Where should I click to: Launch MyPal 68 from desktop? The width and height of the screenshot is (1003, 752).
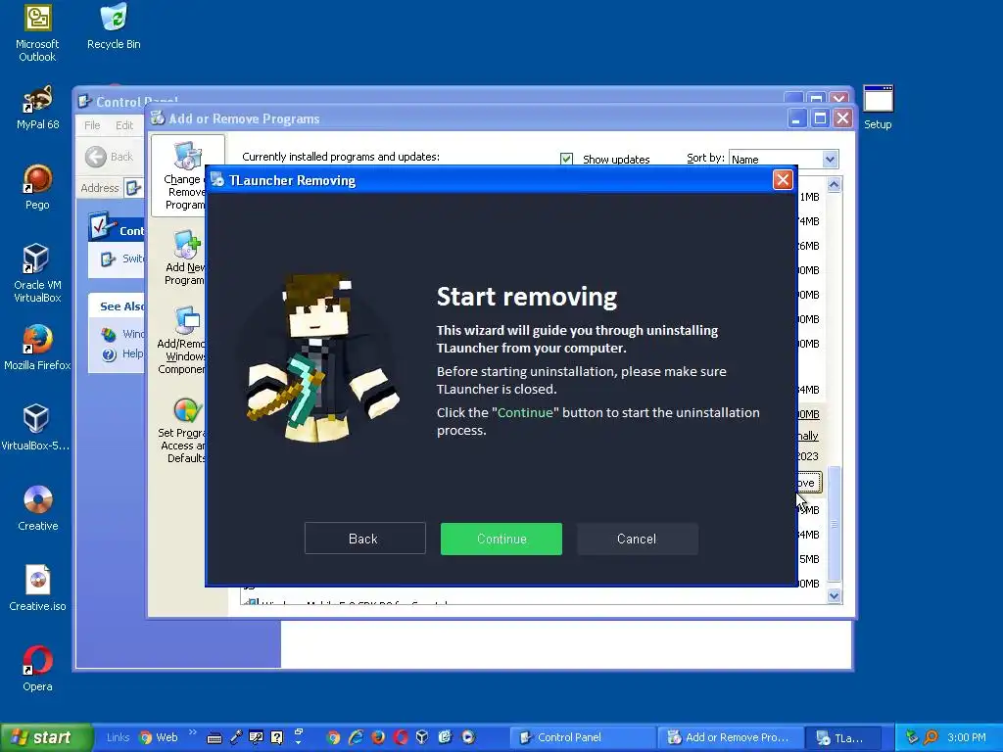point(37,107)
